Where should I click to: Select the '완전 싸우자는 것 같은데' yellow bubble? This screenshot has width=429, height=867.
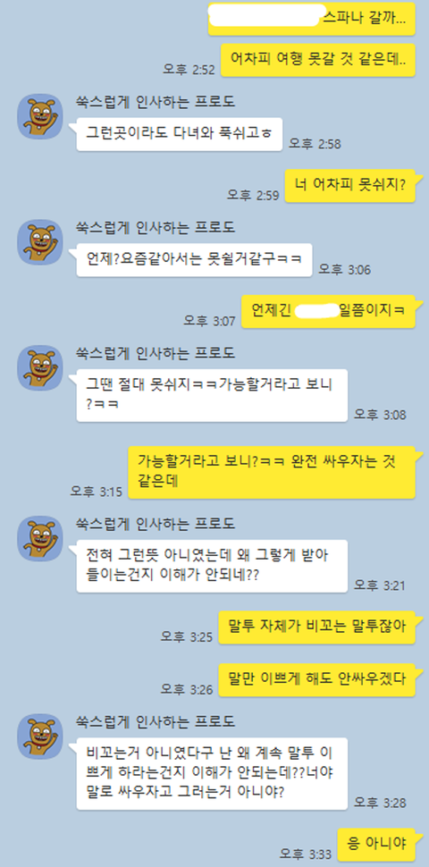(x=272, y=472)
